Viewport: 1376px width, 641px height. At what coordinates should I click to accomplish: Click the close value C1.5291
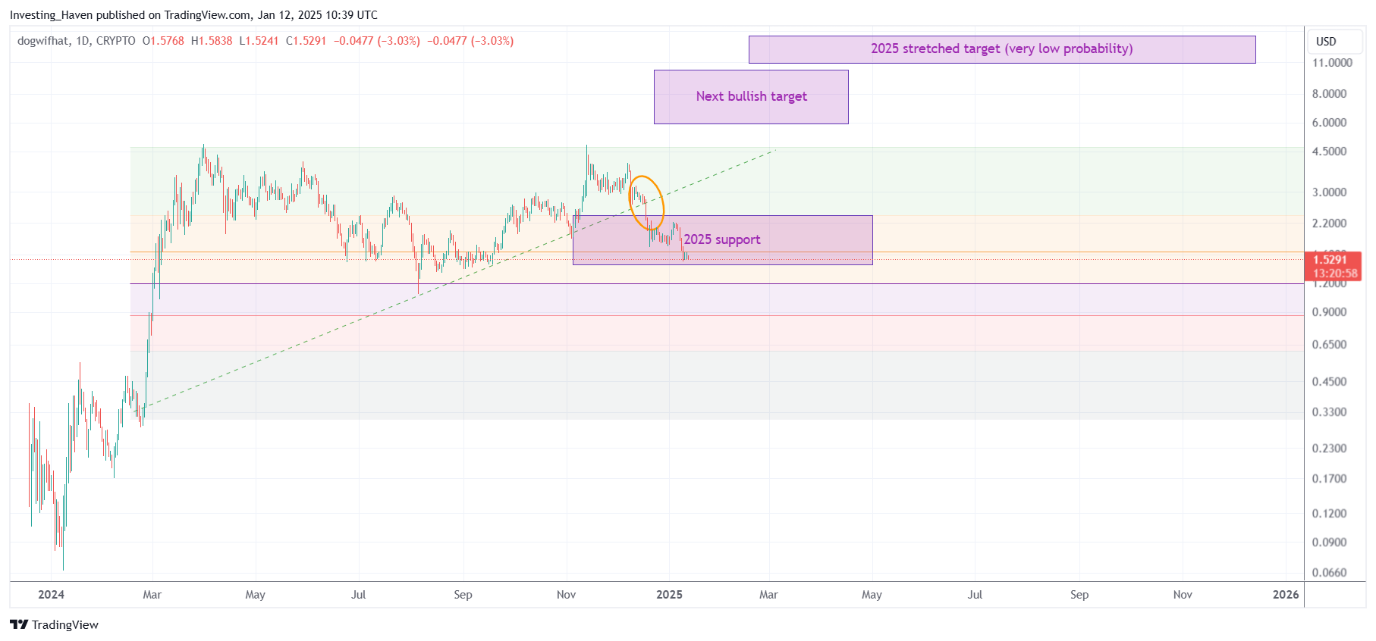(x=306, y=41)
